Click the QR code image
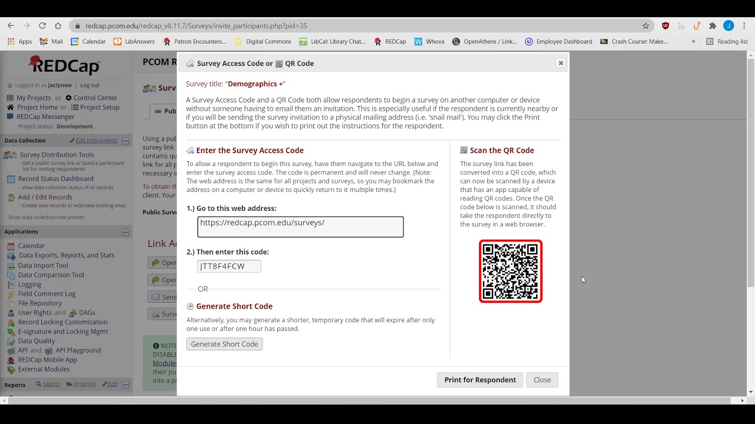The height and width of the screenshot is (424, 755). [x=511, y=271]
